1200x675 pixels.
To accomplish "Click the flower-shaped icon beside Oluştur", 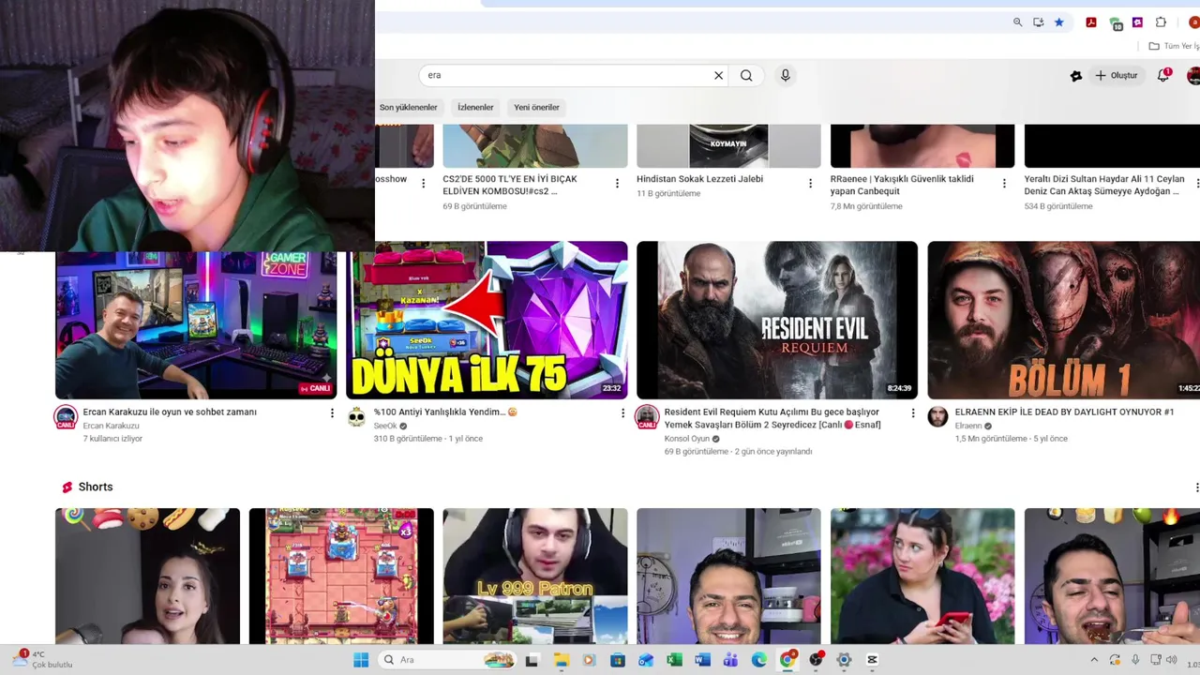I will [1076, 76].
